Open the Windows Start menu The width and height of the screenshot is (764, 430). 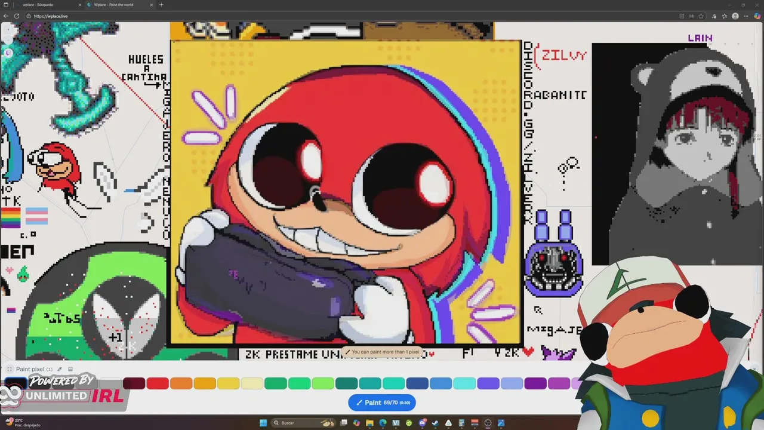[263, 423]
